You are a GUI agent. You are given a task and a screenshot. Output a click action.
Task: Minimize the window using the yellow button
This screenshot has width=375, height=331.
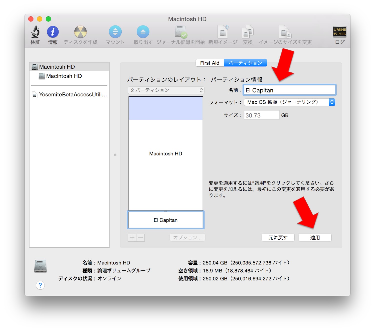[40, 19]
